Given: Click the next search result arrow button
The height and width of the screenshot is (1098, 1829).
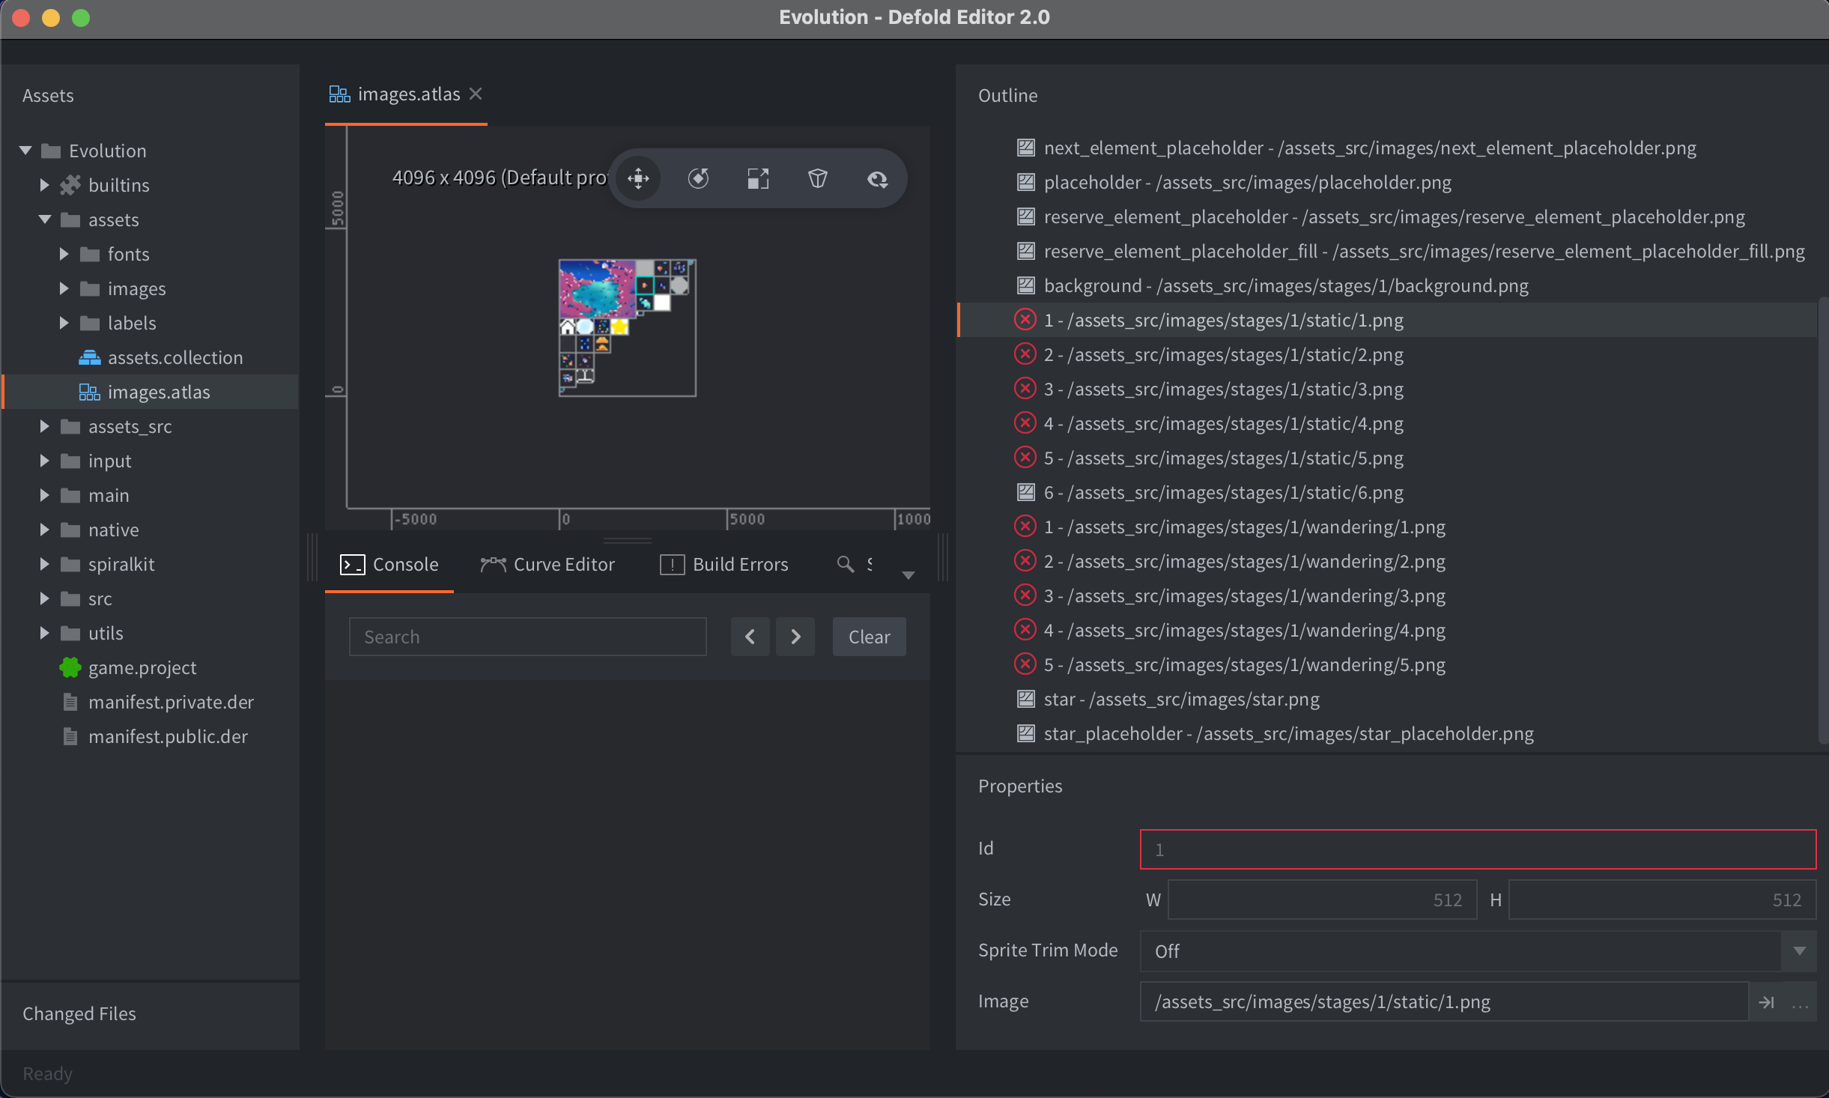Looking at the screenshot, I should (795, 636).
